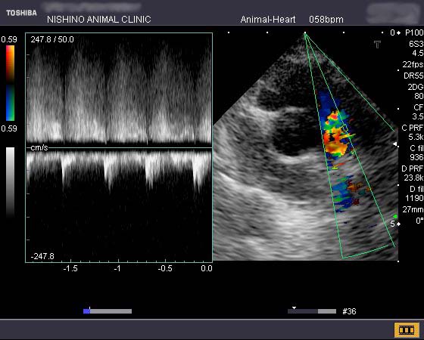
Task: Click the diamond marker beside depth 0
Action: 398,33
